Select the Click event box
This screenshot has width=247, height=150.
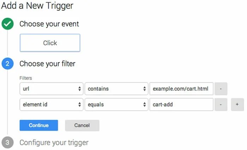50,43
